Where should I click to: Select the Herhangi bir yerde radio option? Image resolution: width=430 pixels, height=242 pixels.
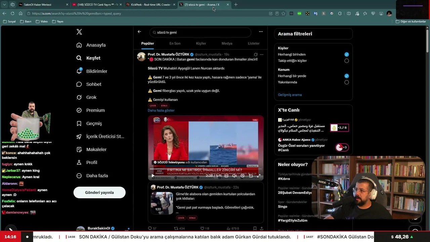[347, 76]
